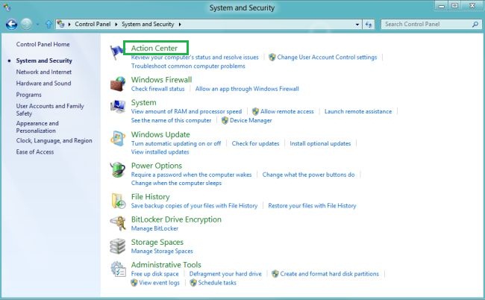The image size is (485, 300).
Task: Open Programs category in sidebar
Action: 28,95
